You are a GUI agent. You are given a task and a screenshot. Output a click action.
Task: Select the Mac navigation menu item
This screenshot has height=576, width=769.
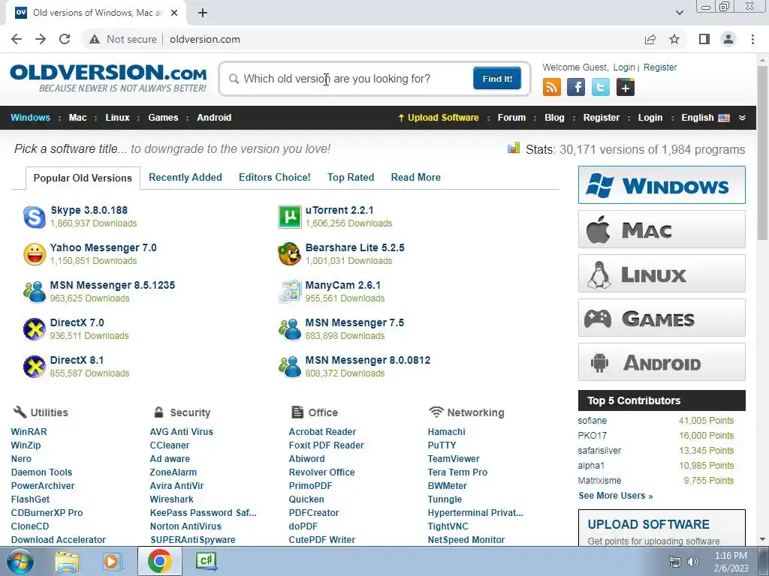[x=77, y=118]
